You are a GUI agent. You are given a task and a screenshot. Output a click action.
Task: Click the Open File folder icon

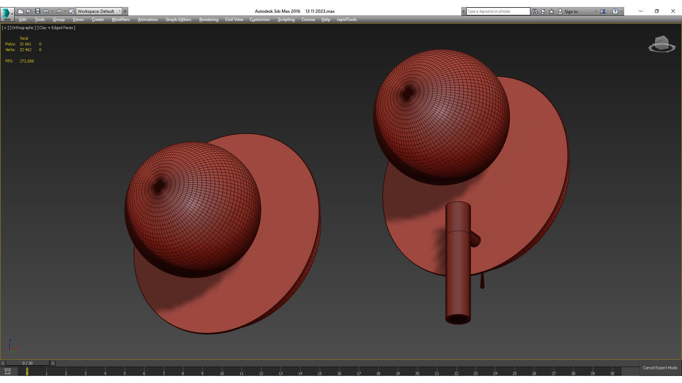click(29, 11)
